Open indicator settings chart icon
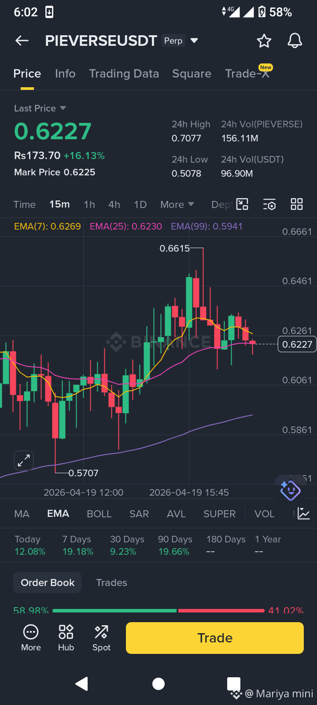 point(304,513)
